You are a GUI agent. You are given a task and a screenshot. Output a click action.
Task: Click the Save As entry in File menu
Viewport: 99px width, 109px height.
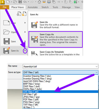(14, 51)
